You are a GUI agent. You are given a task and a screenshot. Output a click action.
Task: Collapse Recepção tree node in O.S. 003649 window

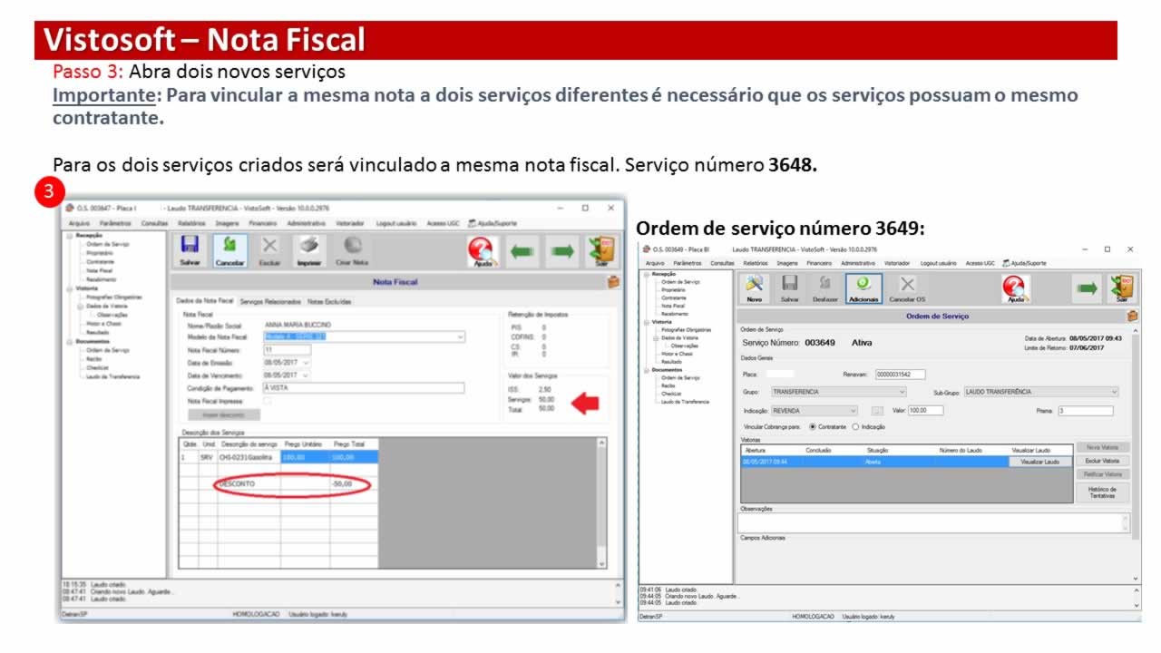(x=647, y=273)
